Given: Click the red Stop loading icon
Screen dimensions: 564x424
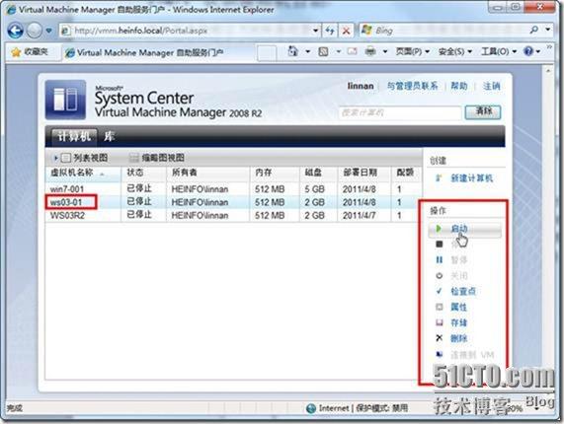Looking at the screenshot, I should (x=346, y=31).
